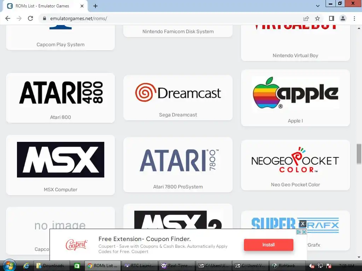Click the page scrollbar thumb
The width and height of the screenshot is (362, 271).
[359, 154]
